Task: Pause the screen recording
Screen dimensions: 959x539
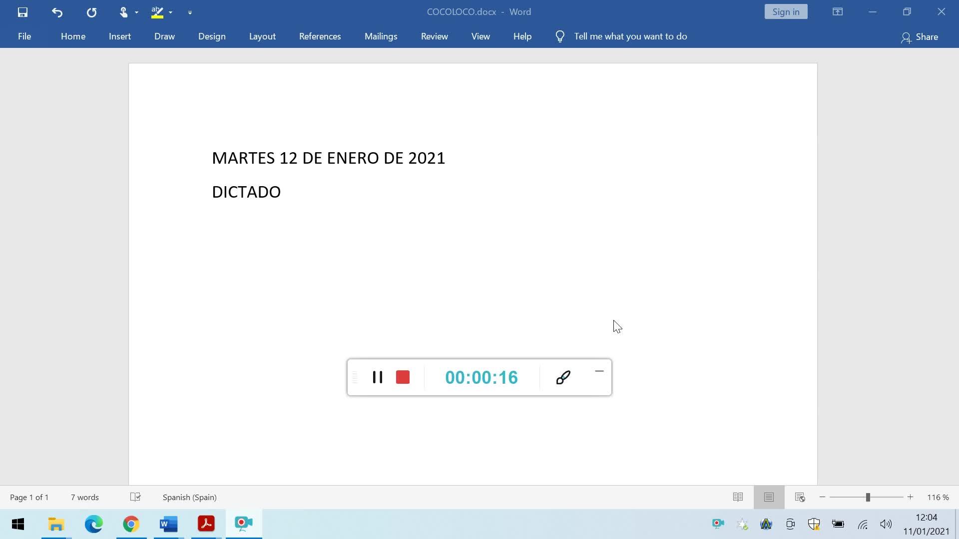Action: (x=378, y=377)
